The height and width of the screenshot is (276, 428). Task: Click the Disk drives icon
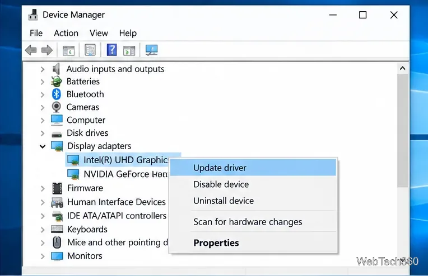pyautogui.click(x=57, y=134)
